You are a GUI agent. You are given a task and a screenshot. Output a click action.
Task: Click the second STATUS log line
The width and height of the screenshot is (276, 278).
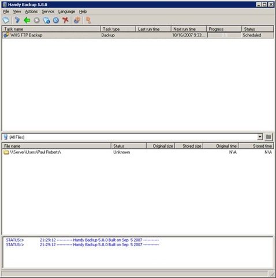point(83,244)
